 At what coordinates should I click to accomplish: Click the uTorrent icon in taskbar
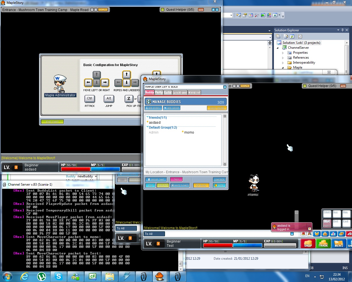tap(42, 276)
